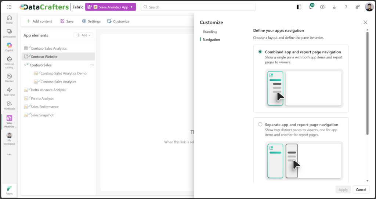This screenshot has width=376, height=199.
Task: Switch to the Branding tab
Action: (210, 32)
